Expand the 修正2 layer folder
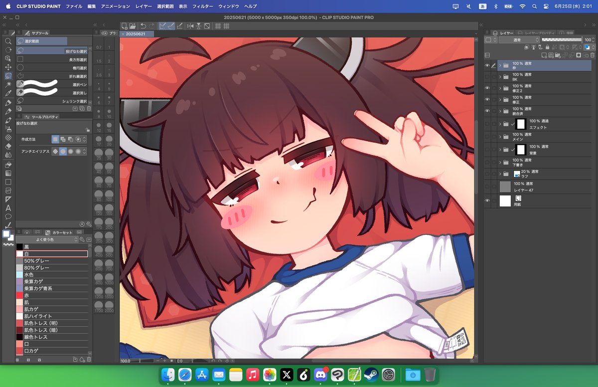The width and height of the screenshot is (598, 387). pos(500,88)
